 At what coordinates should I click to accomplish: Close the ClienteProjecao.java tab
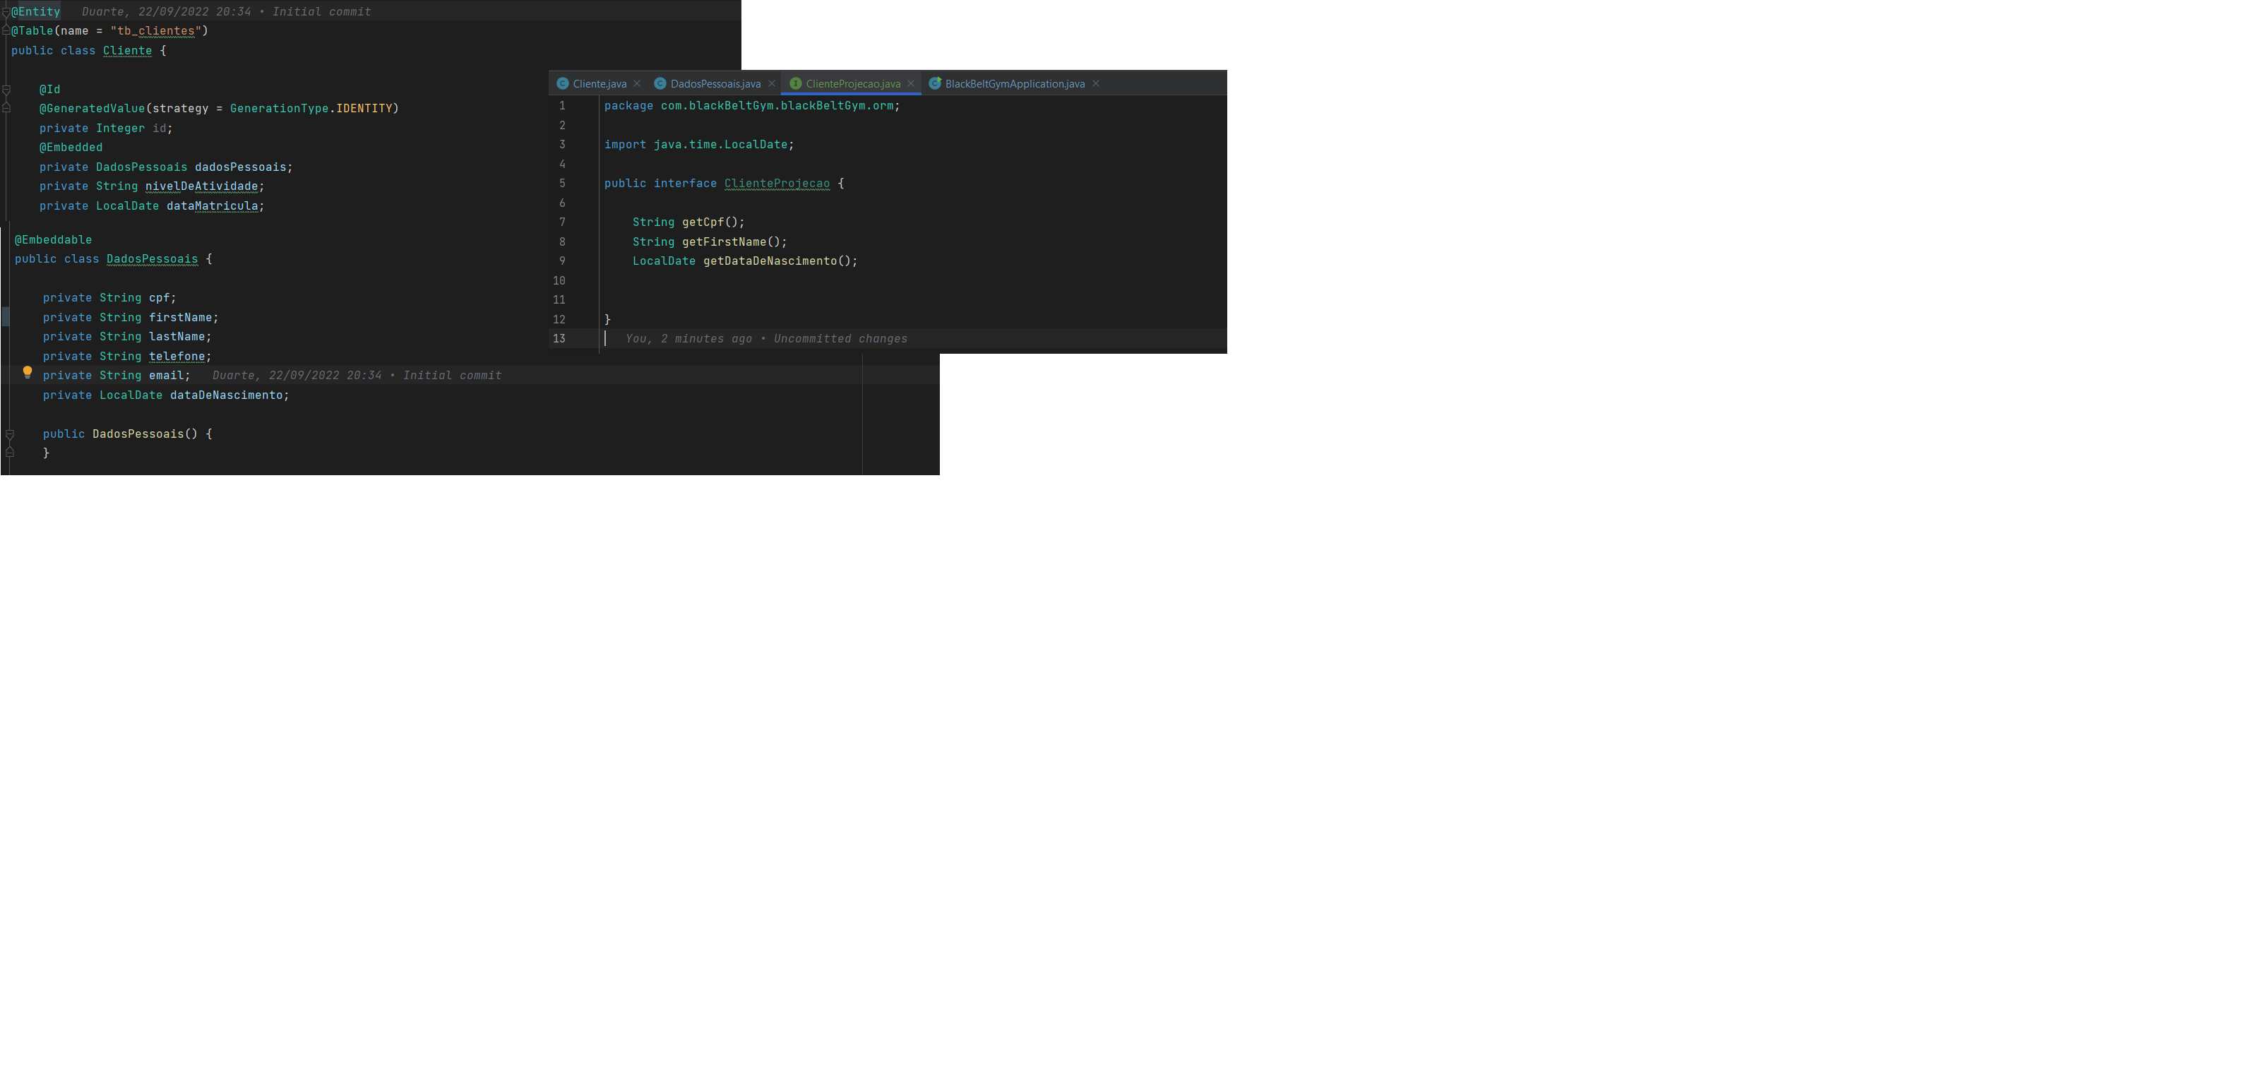pos(911,84)
